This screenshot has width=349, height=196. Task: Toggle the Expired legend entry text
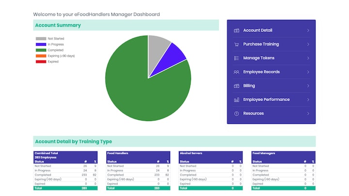pyautogui.click(x=53, y=62)
